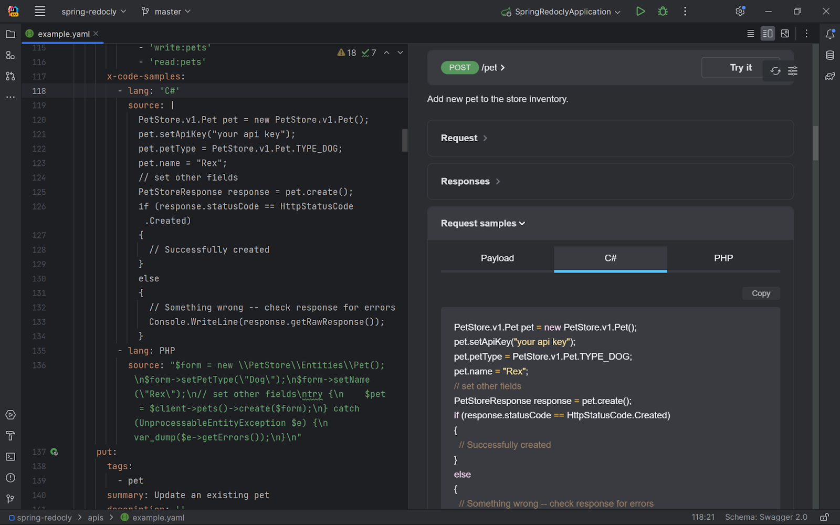The image size is (840, 525).
Task: Select the Payload sample tab
Action: point(497,258)
